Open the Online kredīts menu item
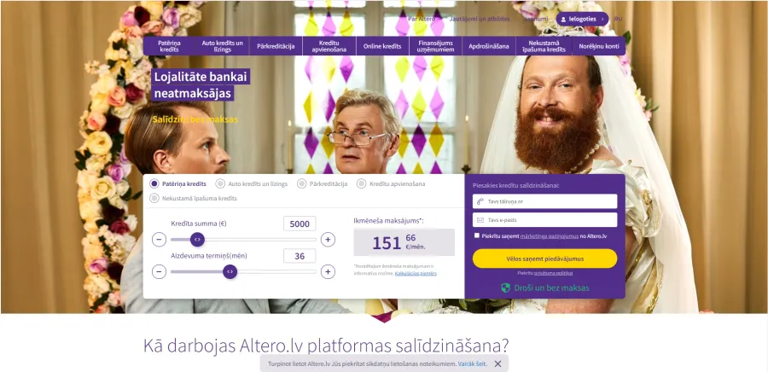 click(382, 46)
